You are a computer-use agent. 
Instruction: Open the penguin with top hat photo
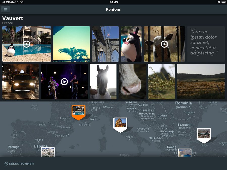tap(131, 44)
